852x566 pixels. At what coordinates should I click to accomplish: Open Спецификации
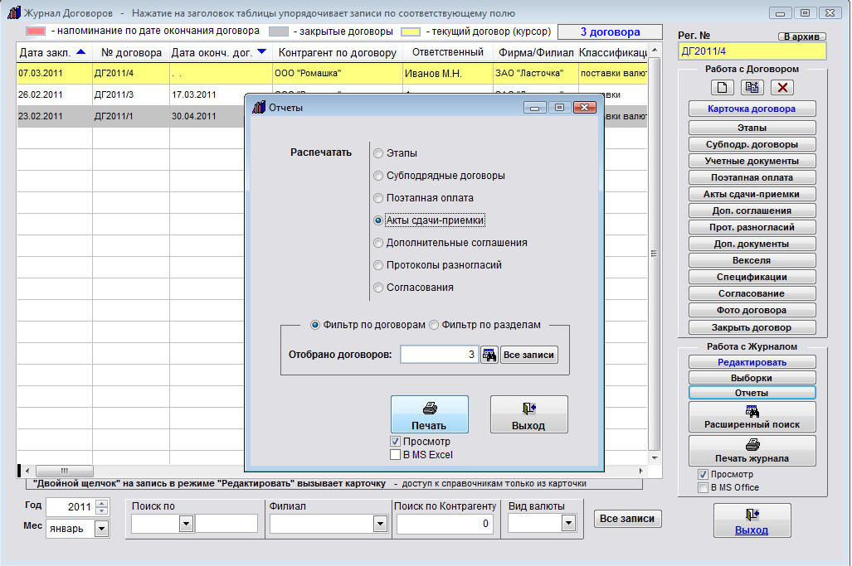point(752,278)
